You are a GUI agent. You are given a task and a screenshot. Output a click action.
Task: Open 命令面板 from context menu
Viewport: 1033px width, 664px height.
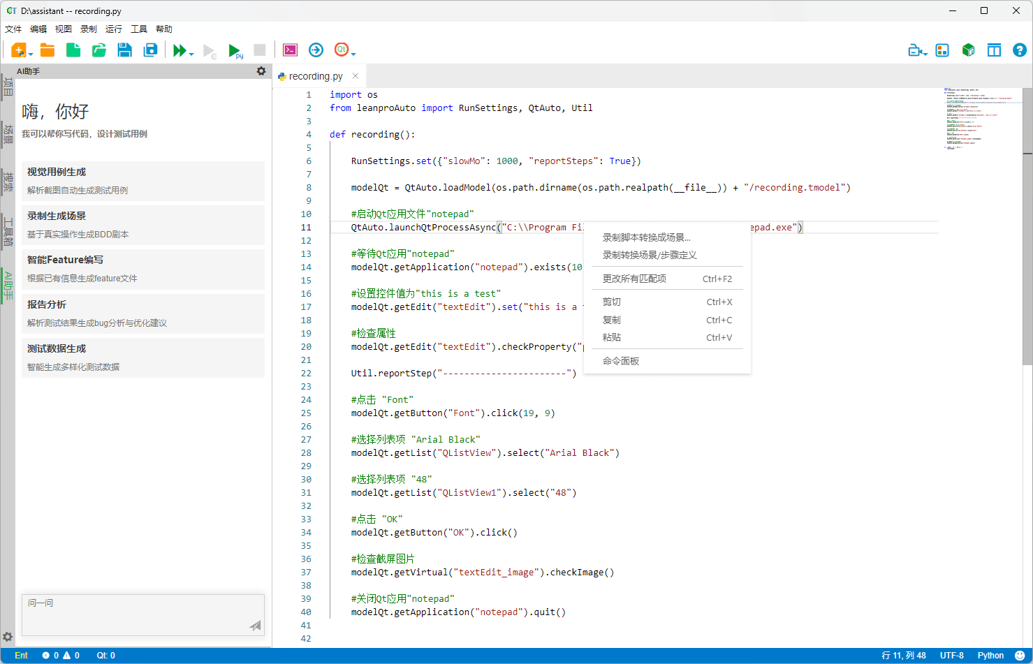pos(667,361)
